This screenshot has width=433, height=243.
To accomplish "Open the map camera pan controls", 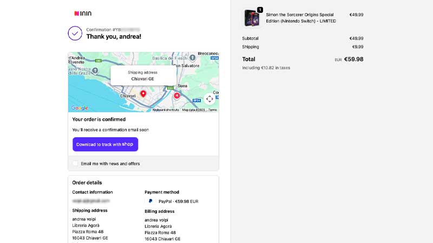I will [x=209, y=99].
